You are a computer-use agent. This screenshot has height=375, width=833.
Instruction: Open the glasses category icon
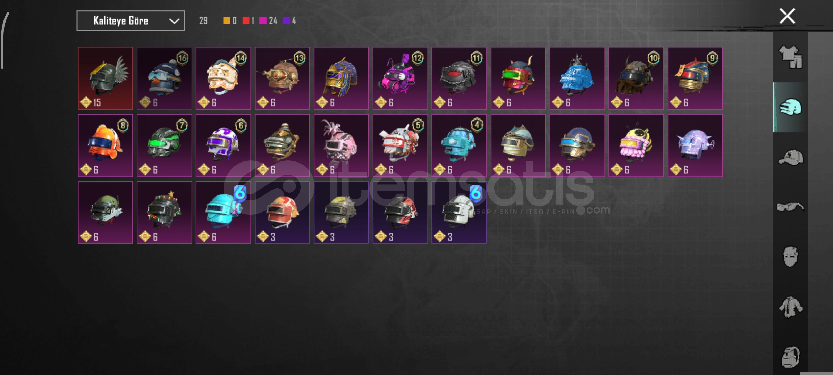click(x=791, y=207)
